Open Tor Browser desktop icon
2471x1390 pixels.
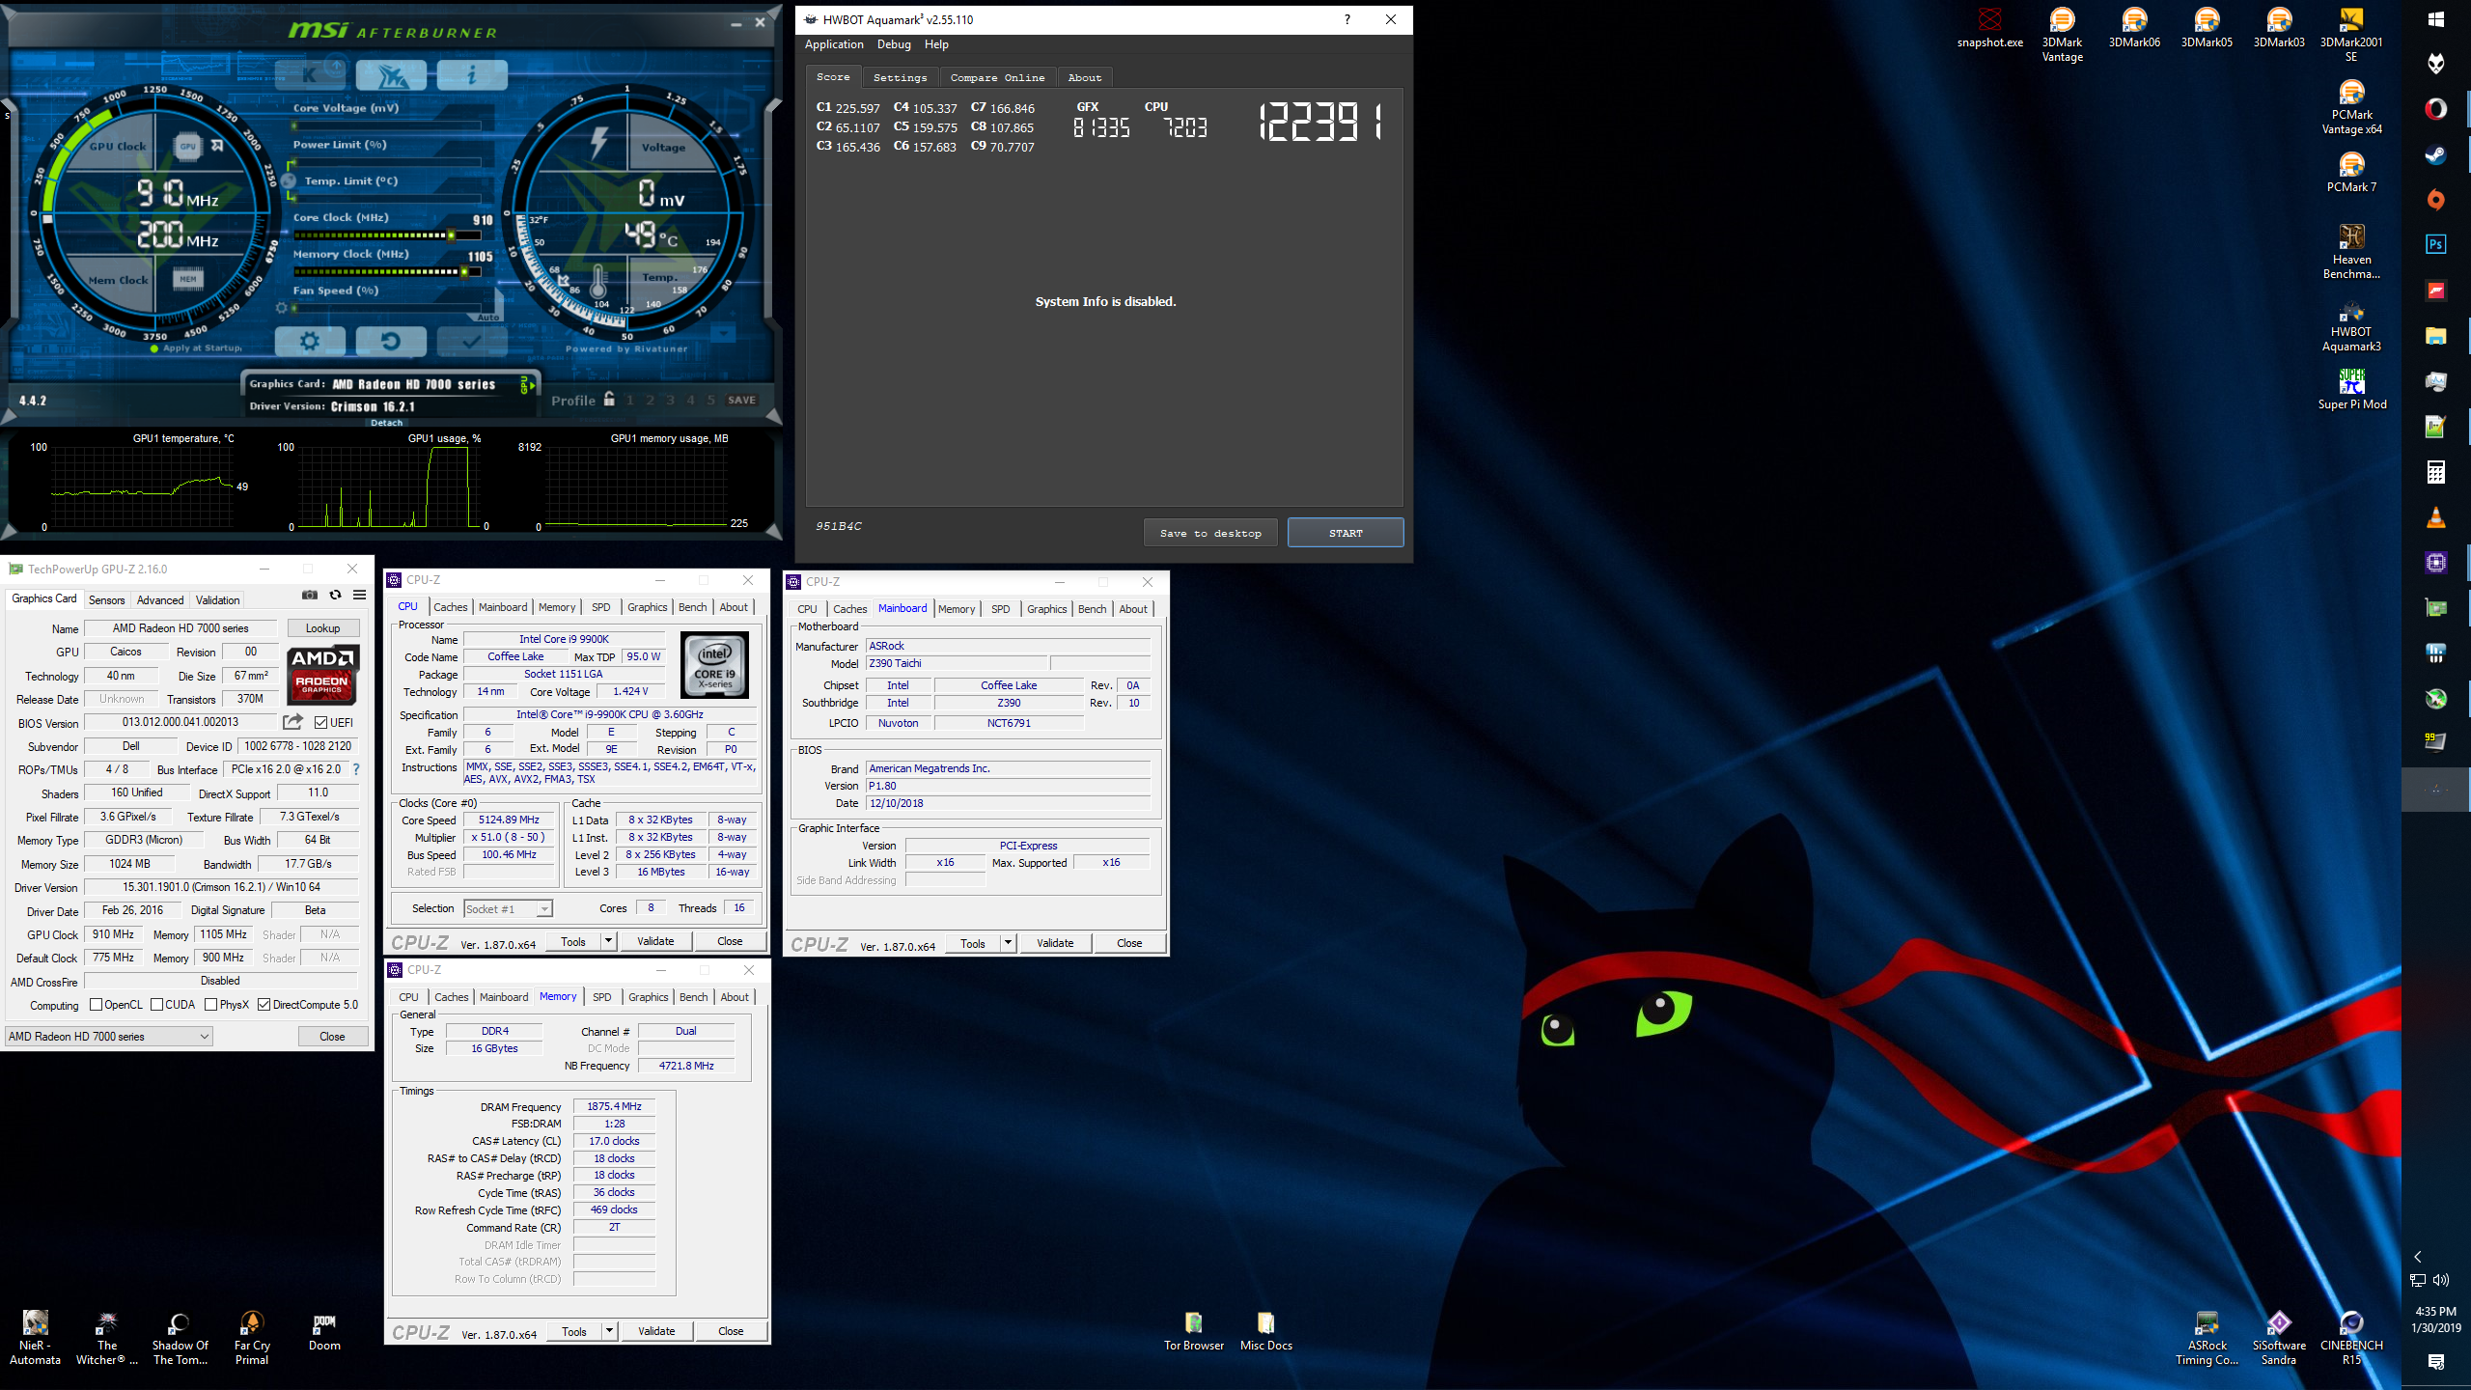point(1193,1332)
